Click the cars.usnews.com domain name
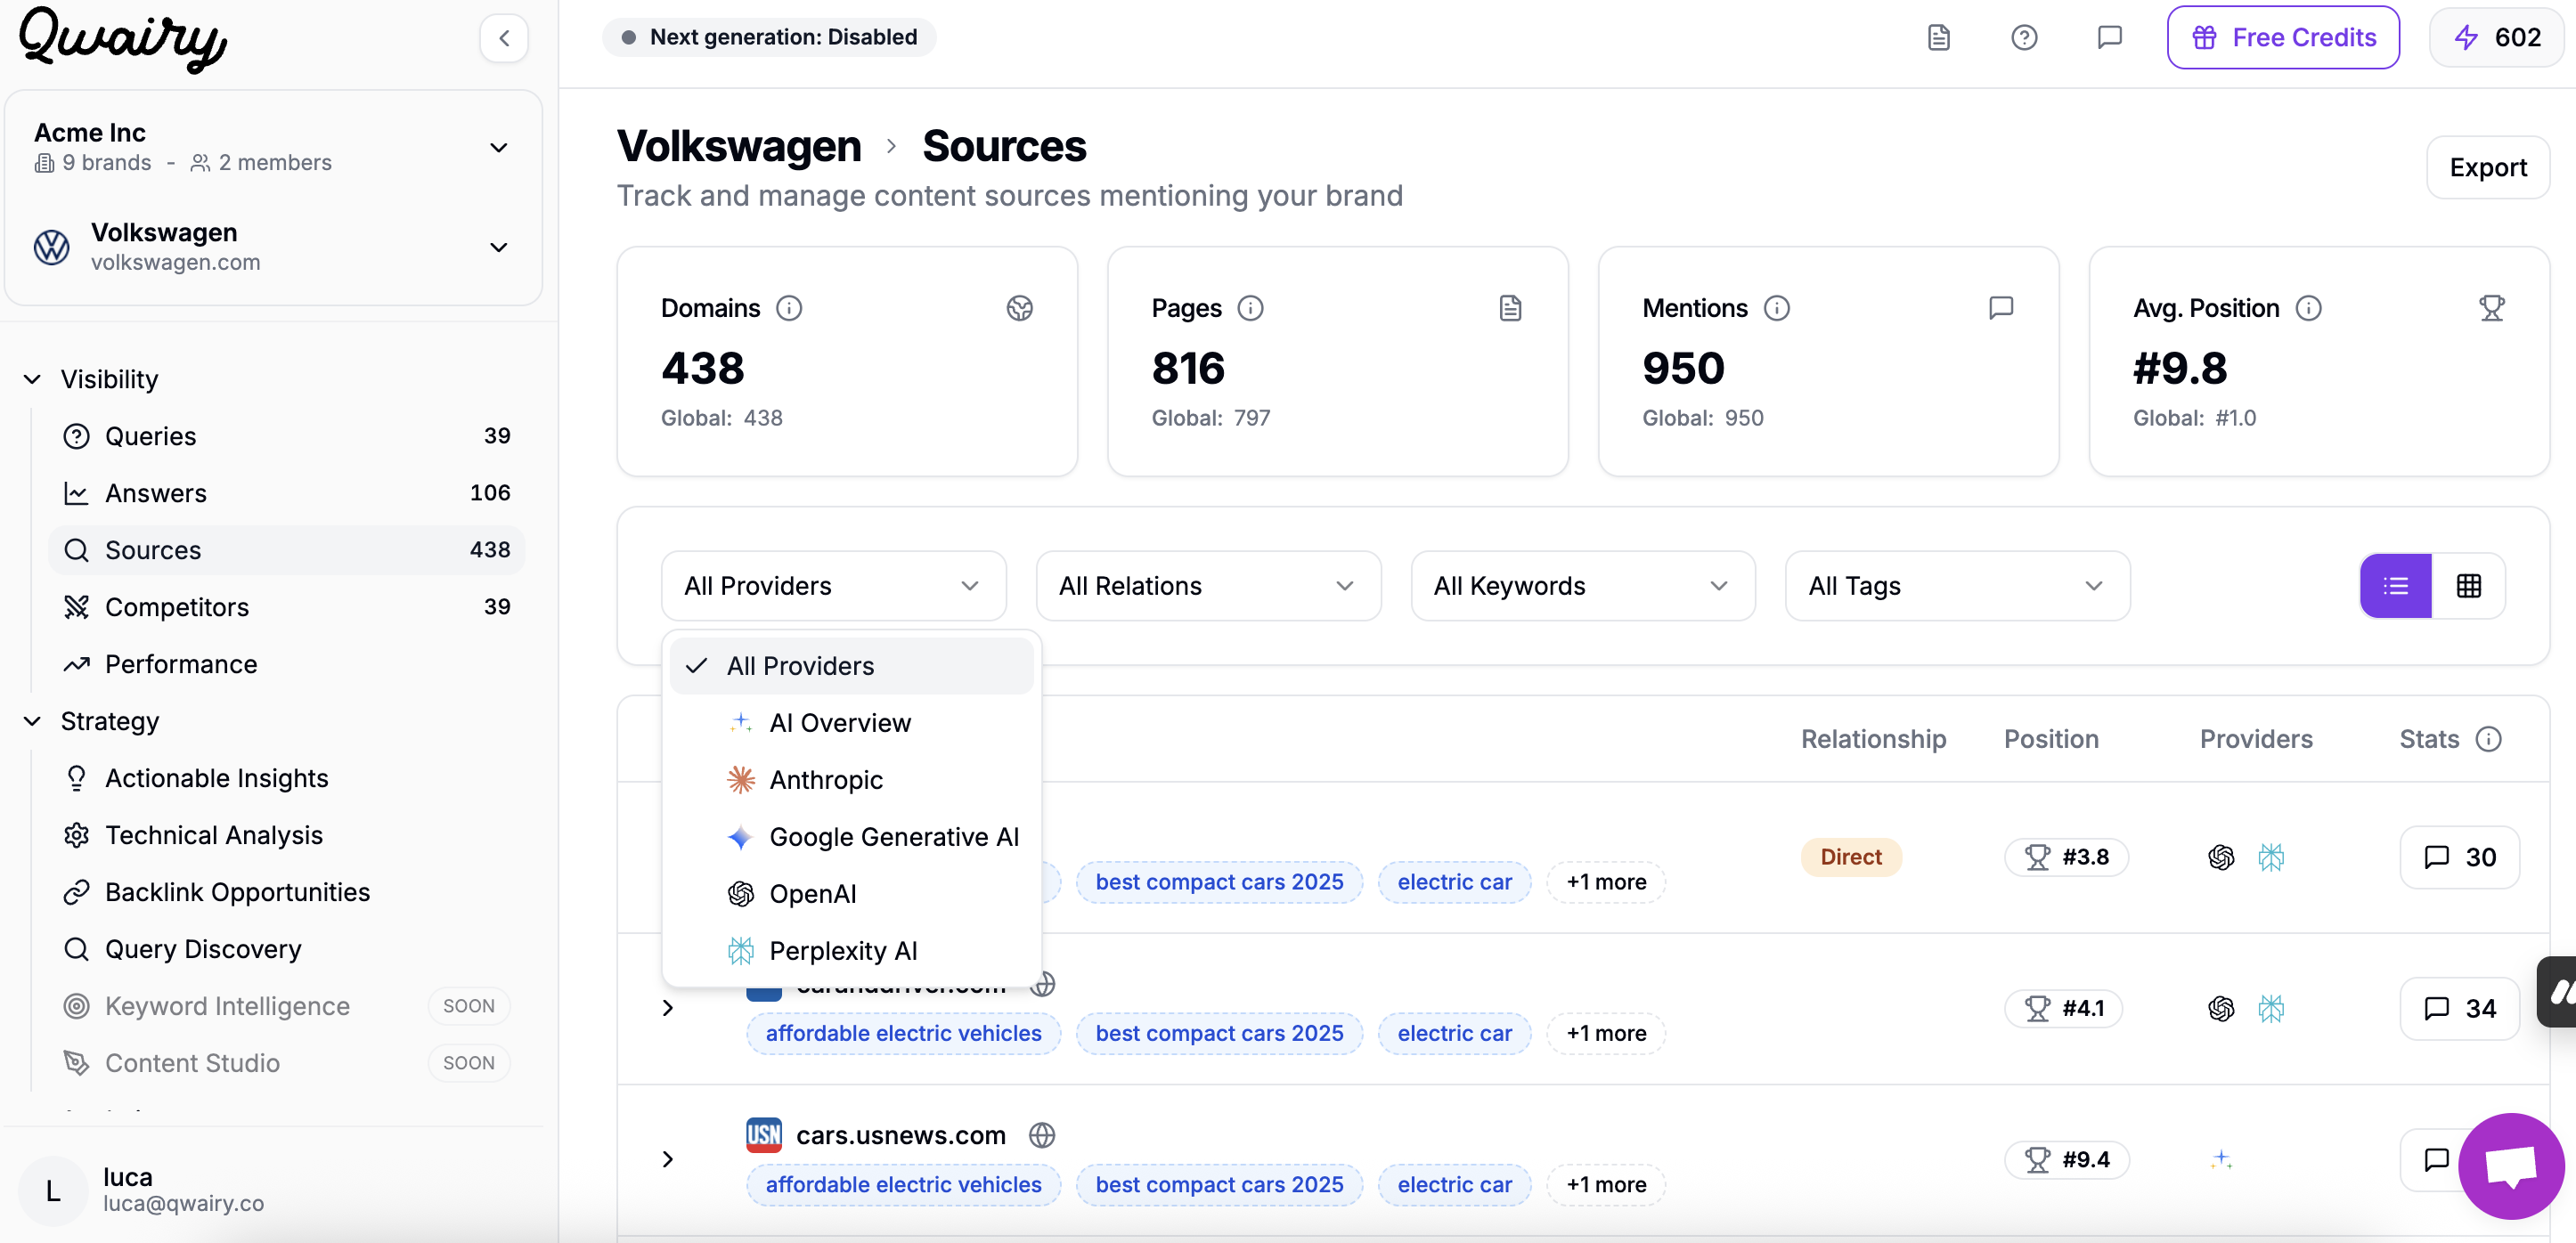2576x1243 pixels. [900, 1135]
